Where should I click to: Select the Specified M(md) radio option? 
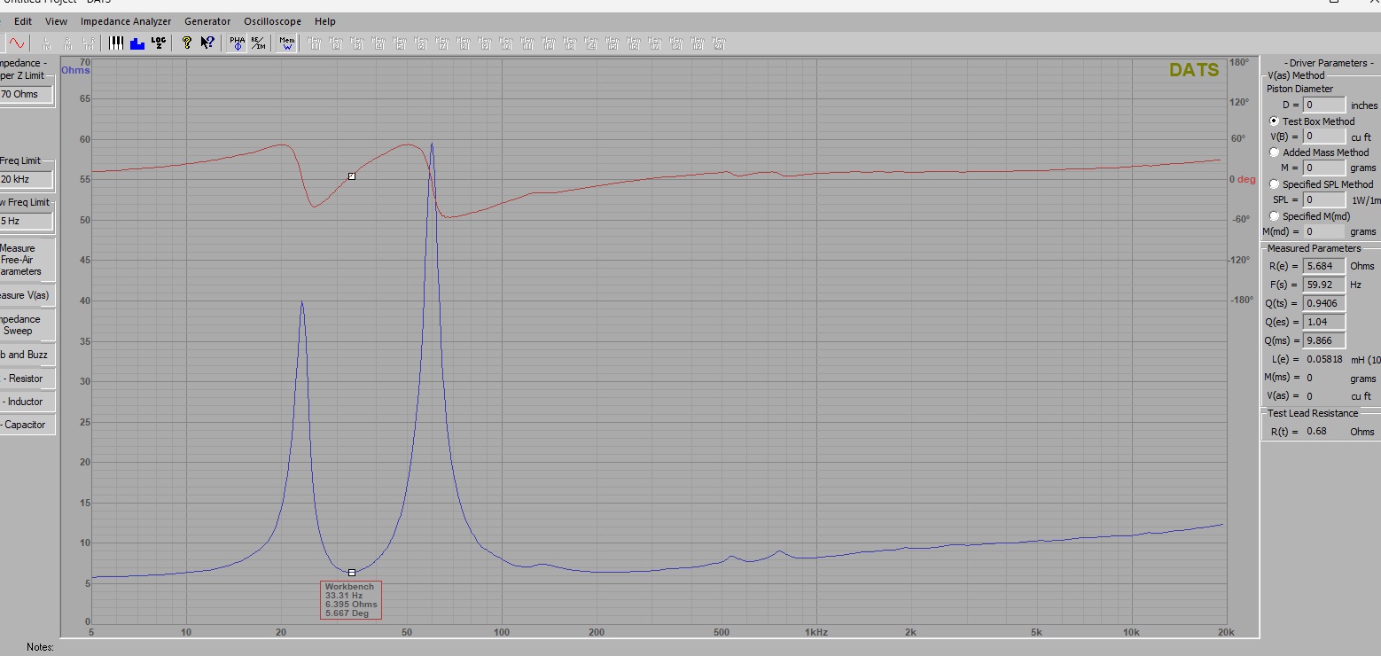(1274, 216)
